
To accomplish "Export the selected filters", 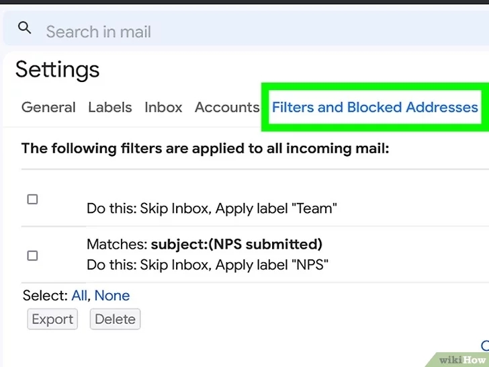I will pyautogui.click(x=52, y=319).
